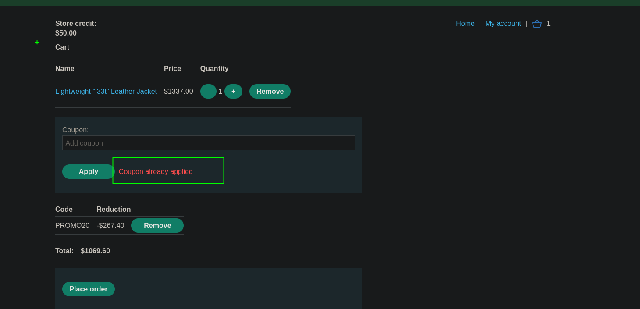Click the basket item count number

point(548,24)
